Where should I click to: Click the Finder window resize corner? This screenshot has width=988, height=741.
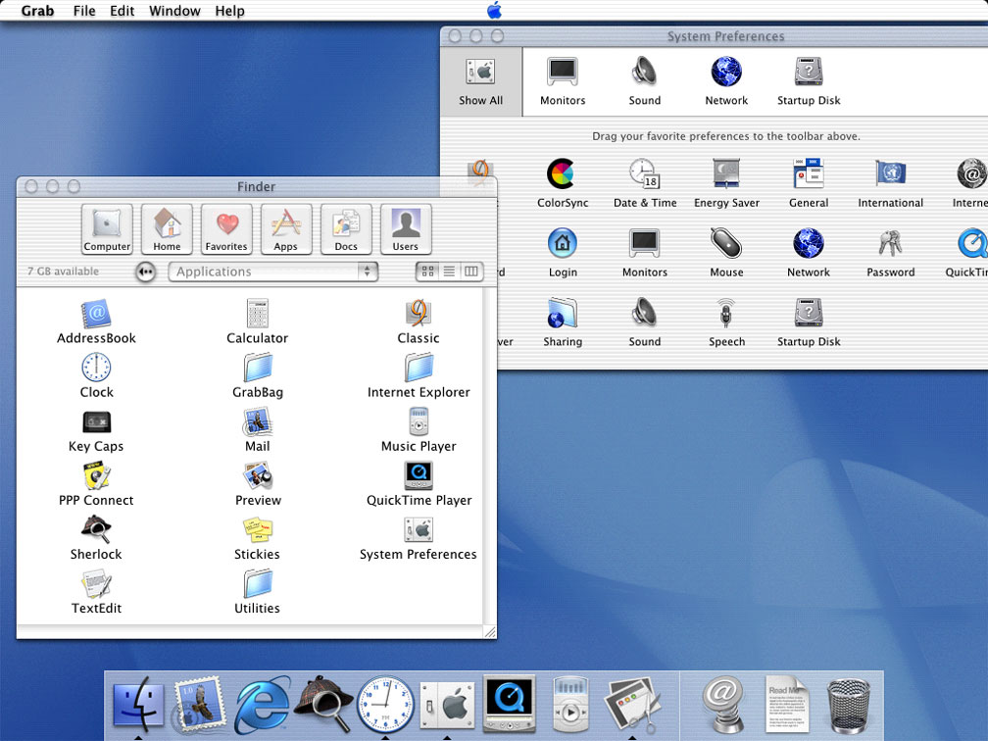[x=490, y=632]
